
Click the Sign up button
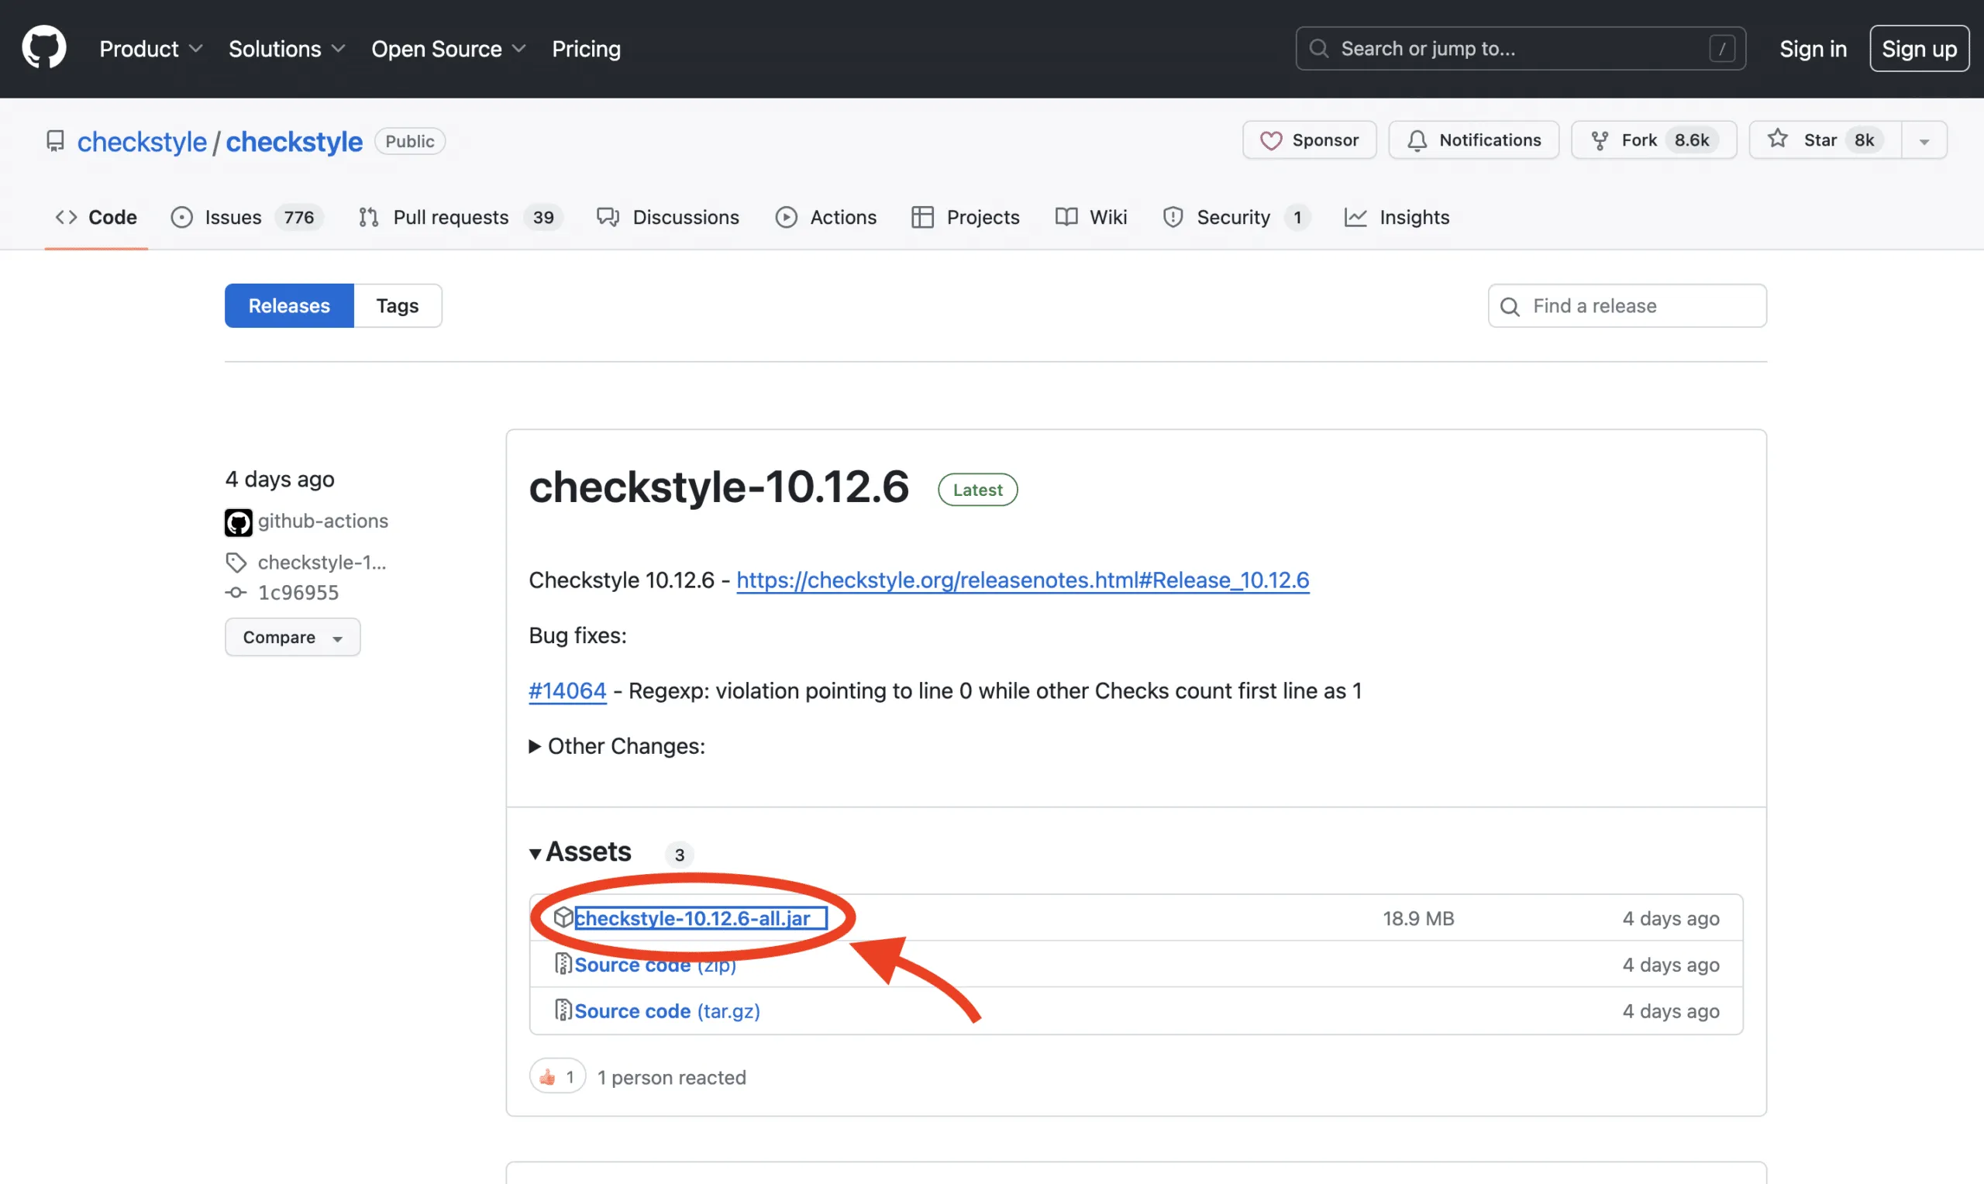pos(1919,49)
